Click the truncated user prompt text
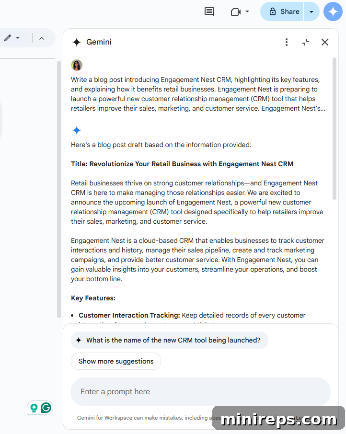The height and width of the screenshot is (434, 346). pos(198,94)
